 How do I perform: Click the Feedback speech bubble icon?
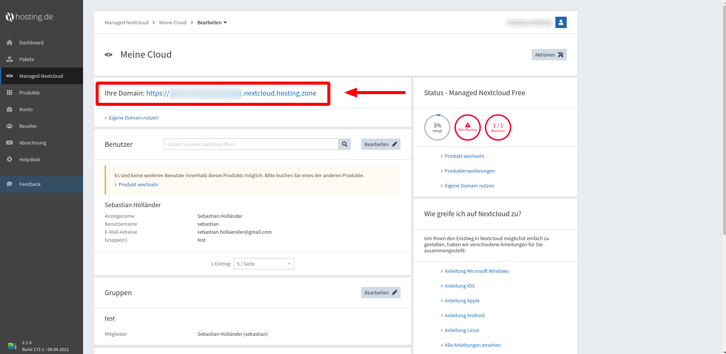9,184
